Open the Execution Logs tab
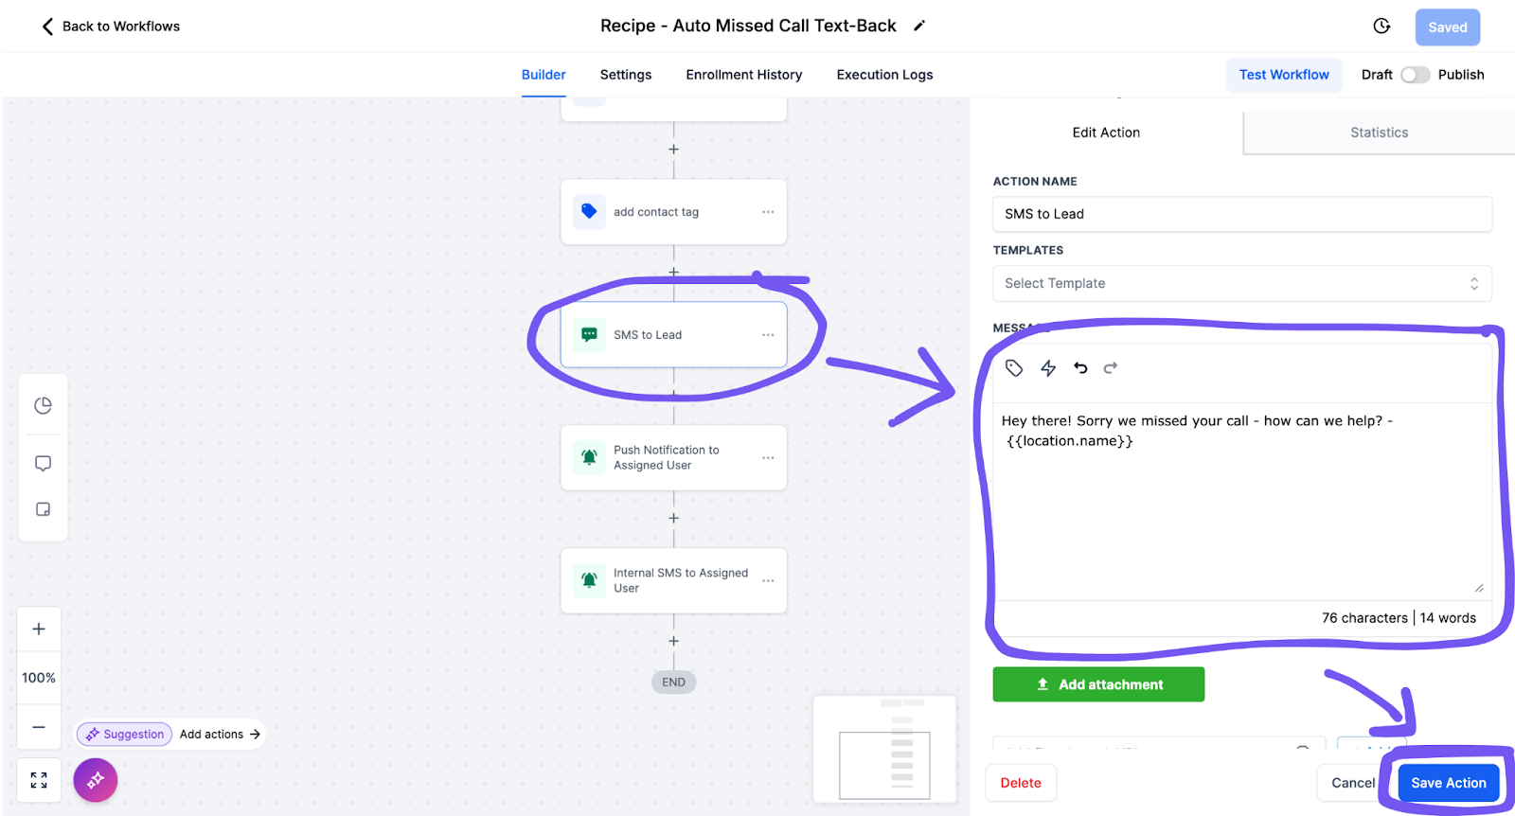1515x816 pixels. coord(884,75)
